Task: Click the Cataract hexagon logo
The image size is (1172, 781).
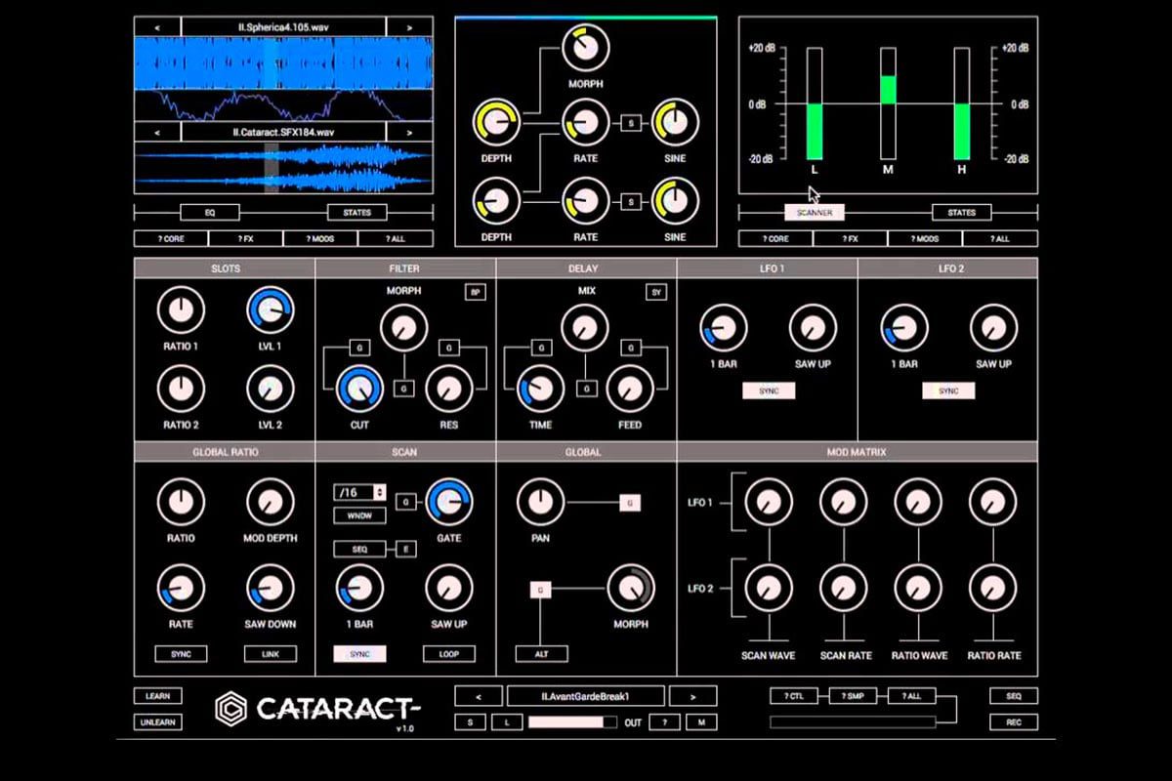Action: click(231, 708)
